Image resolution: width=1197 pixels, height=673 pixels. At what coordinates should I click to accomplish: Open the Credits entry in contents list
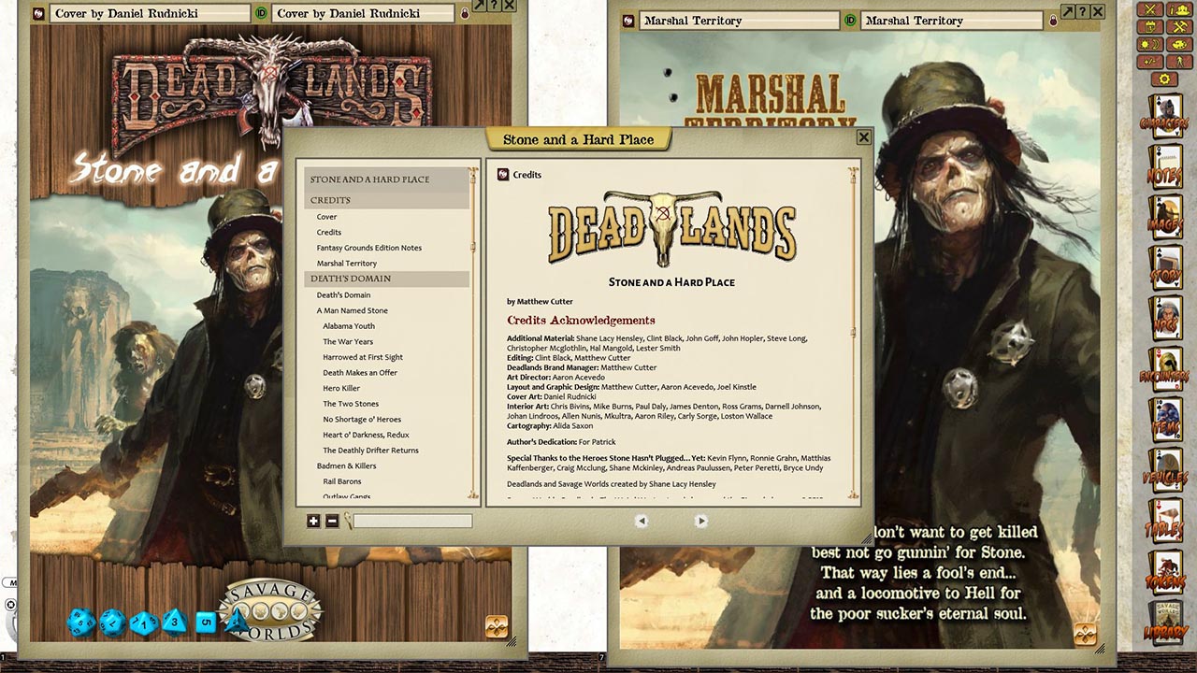pyautogui.click(x=329, y=233)
